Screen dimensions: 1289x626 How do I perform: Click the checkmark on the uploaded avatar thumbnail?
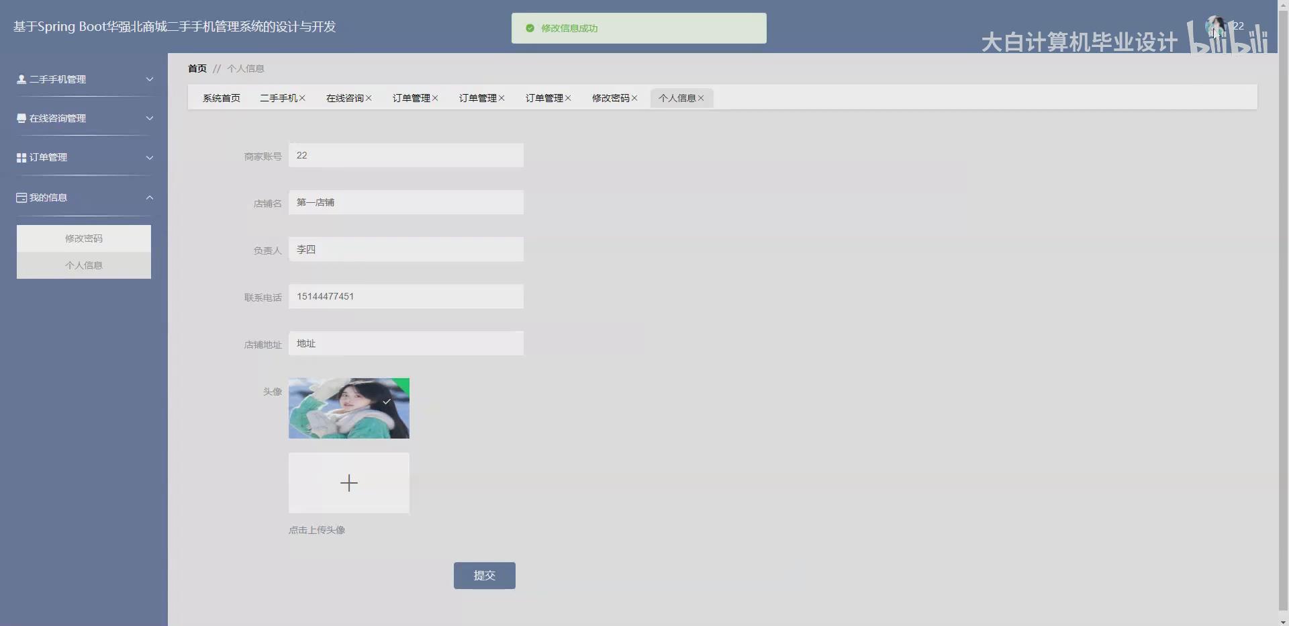pyautogui.click(x=387, y=401)
